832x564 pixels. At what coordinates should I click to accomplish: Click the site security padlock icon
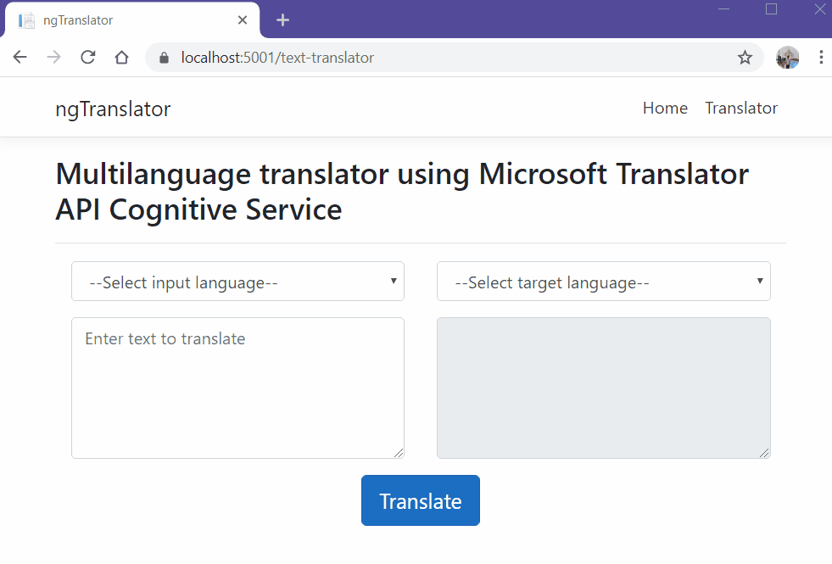coord(163,58)
